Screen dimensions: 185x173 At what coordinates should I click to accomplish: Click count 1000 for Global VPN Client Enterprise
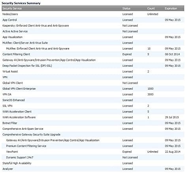click(x=150, y=89)
